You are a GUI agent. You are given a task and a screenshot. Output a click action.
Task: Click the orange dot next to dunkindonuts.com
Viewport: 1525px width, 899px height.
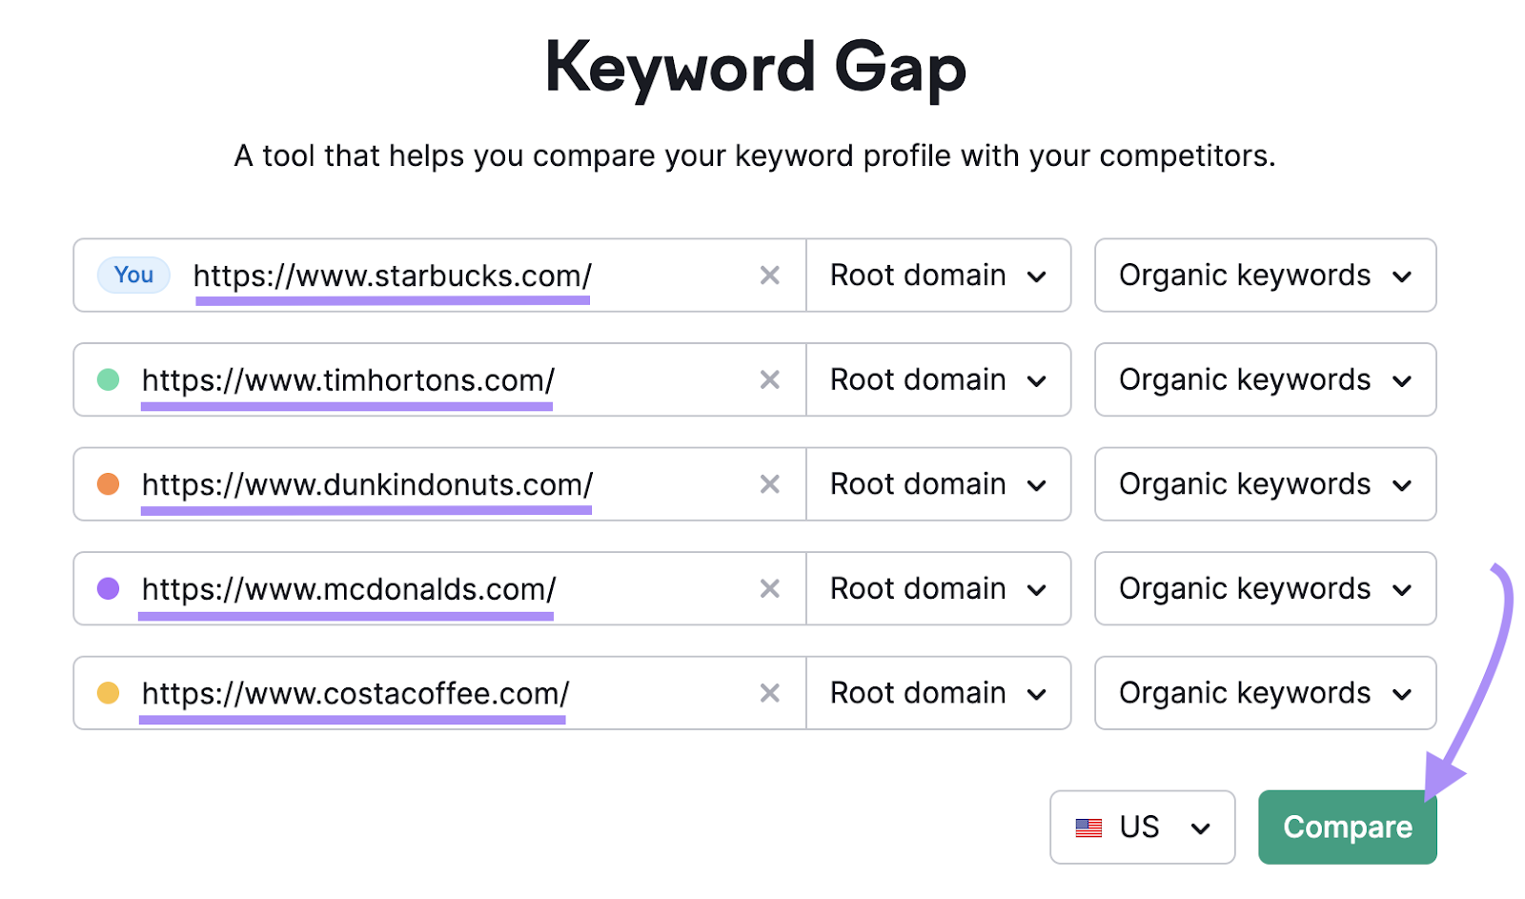pos(106,484)
